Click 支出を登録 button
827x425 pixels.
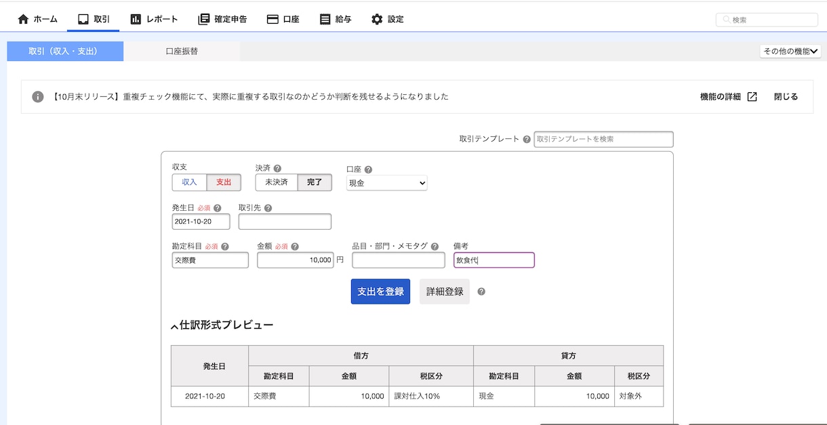point(380,291)
